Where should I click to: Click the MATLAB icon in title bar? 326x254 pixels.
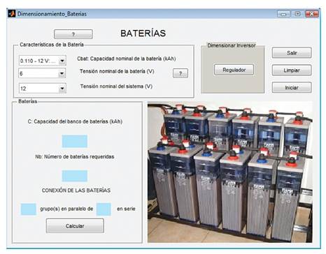coord(12,13)
